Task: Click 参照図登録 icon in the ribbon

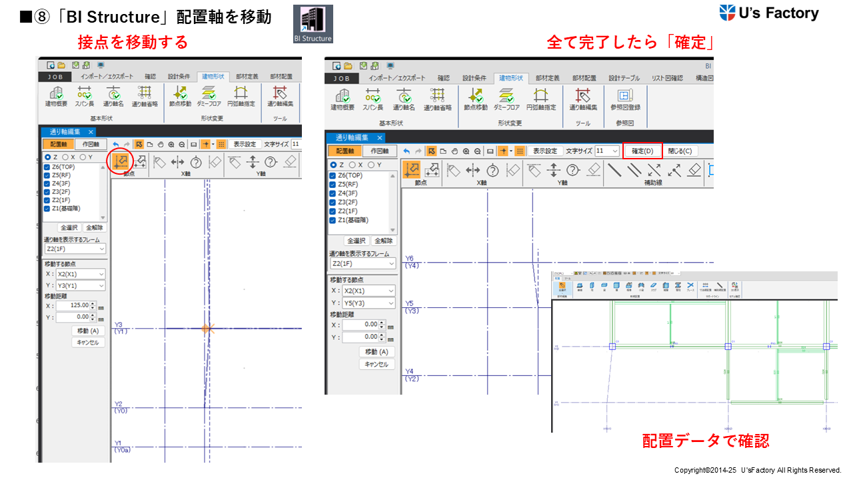Action: (624, 99)
